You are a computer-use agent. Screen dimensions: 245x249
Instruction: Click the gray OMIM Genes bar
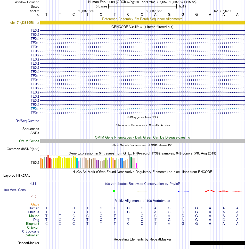coord(142,141)
